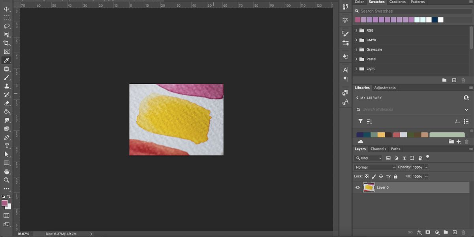Delete selected swatch with trash button

[x=463, y=80]
